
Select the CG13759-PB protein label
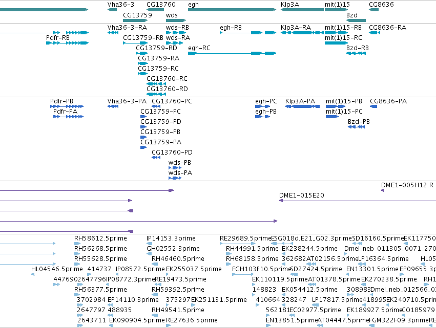[160, 132]
